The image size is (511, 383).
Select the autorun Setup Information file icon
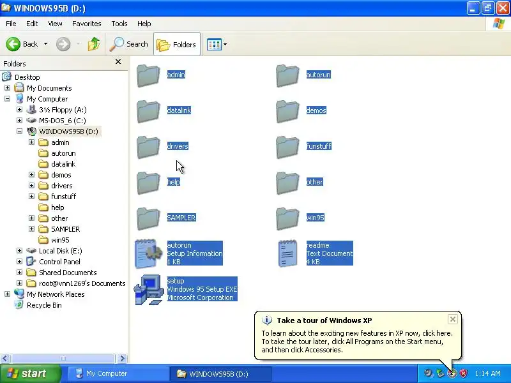149,253
